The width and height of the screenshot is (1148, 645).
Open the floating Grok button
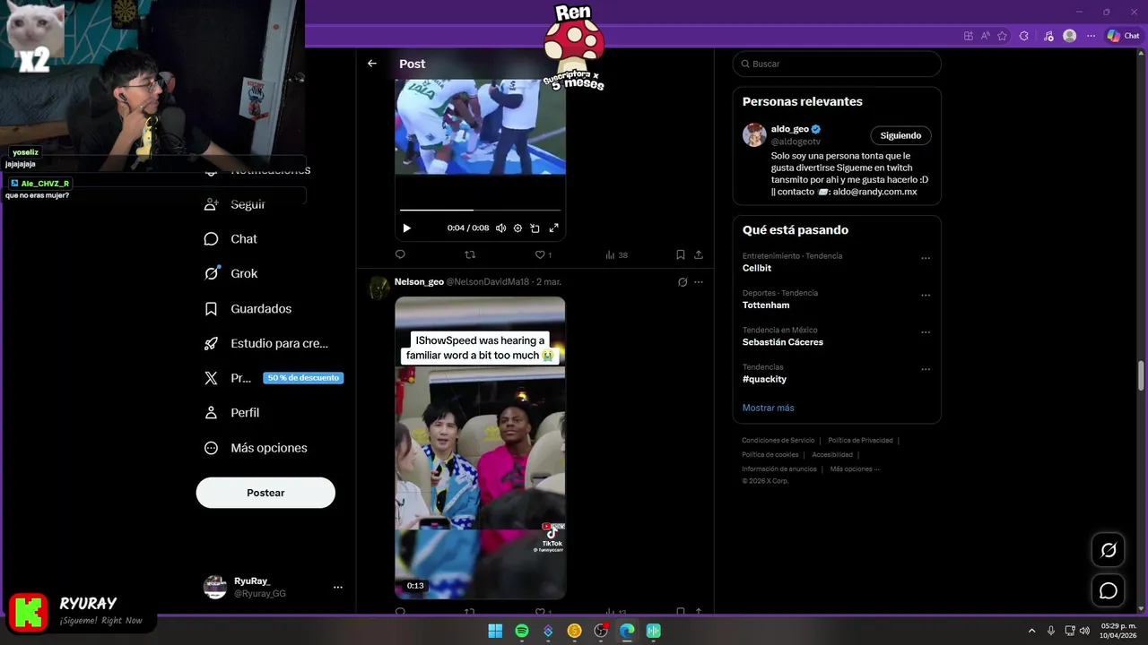[1109, 550]
